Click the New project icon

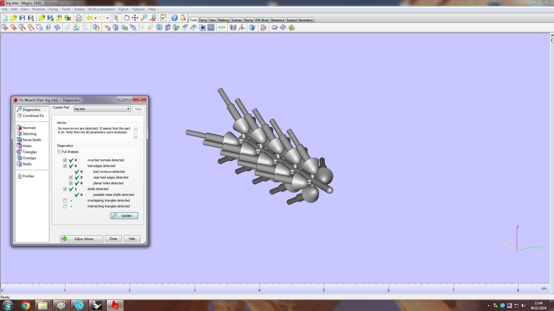5,18
